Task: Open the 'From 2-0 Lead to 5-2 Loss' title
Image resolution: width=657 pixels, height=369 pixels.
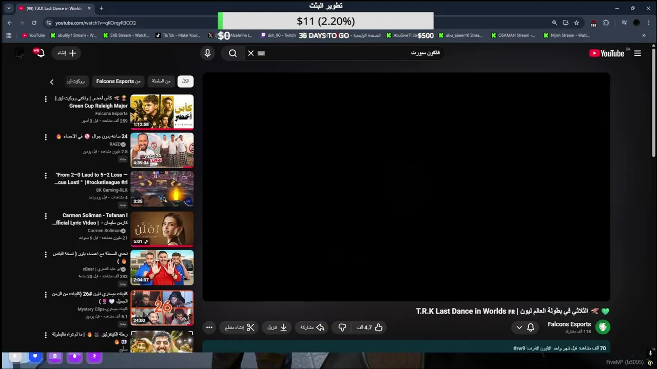Action: click(91, 178)
